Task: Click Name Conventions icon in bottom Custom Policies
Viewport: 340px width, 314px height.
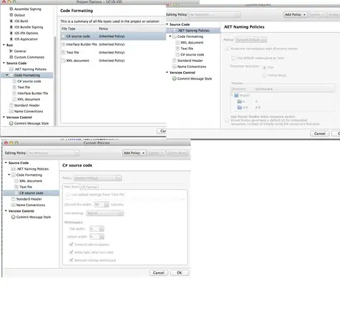Action: pos(13,205)
